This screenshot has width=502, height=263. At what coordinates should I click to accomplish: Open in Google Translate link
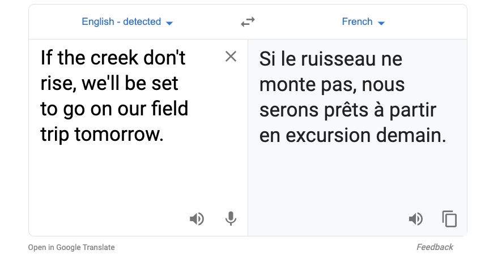coord(71,247)
